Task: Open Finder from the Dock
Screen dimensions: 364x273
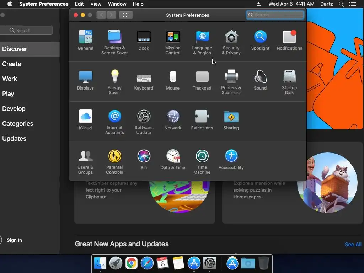Action: tap(100, 263)
